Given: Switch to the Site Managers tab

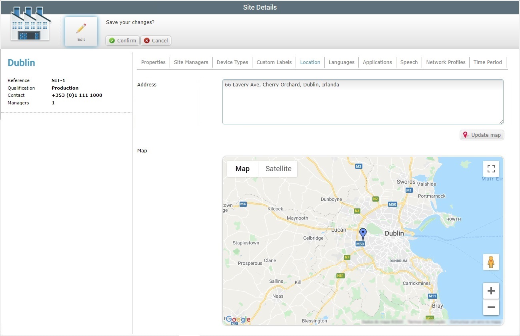Looking at the screenshot, I should tap(191, 62).
